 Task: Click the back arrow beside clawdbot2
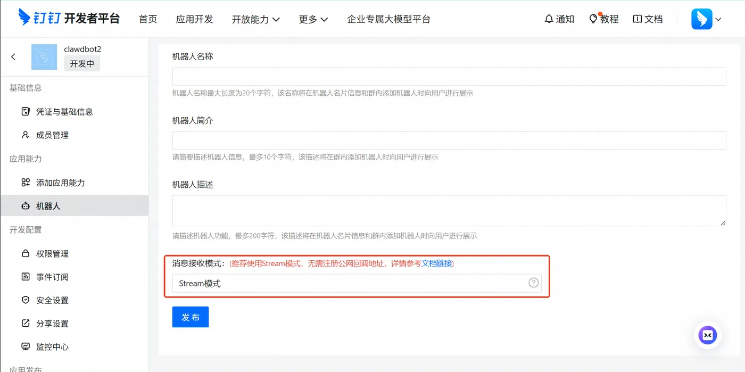tap(13, 57)
